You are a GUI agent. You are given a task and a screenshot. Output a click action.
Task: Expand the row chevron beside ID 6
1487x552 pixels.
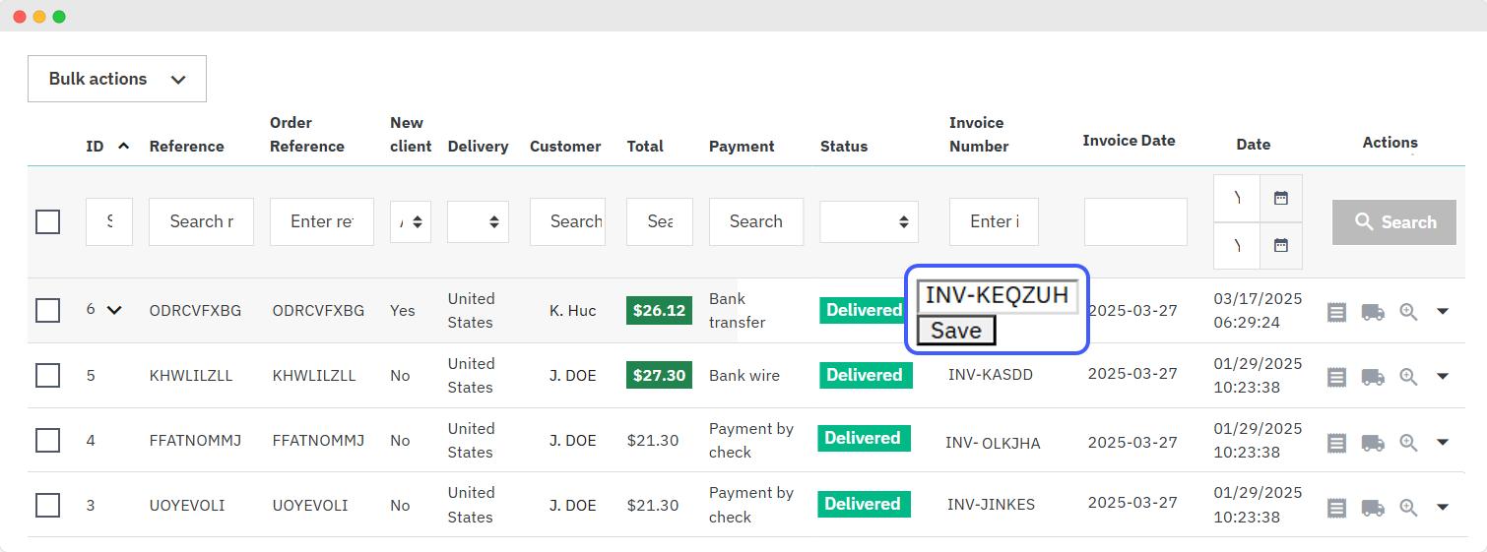[114, 310]
